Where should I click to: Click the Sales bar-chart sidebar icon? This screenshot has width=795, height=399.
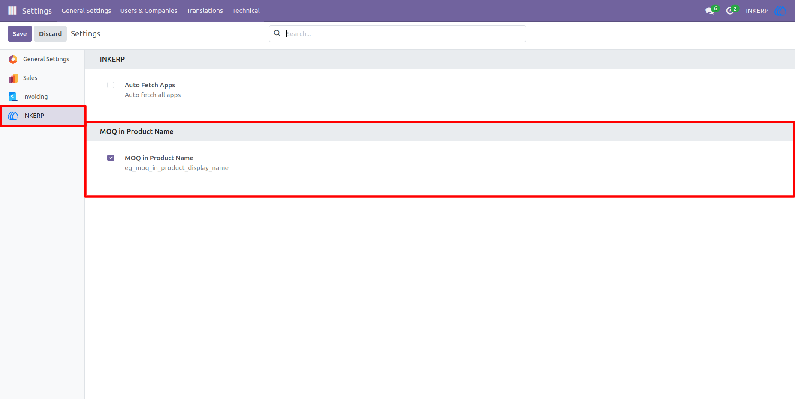coord(13,78)
